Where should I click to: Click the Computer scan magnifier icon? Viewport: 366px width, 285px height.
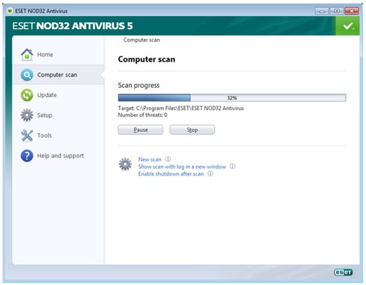27,75
